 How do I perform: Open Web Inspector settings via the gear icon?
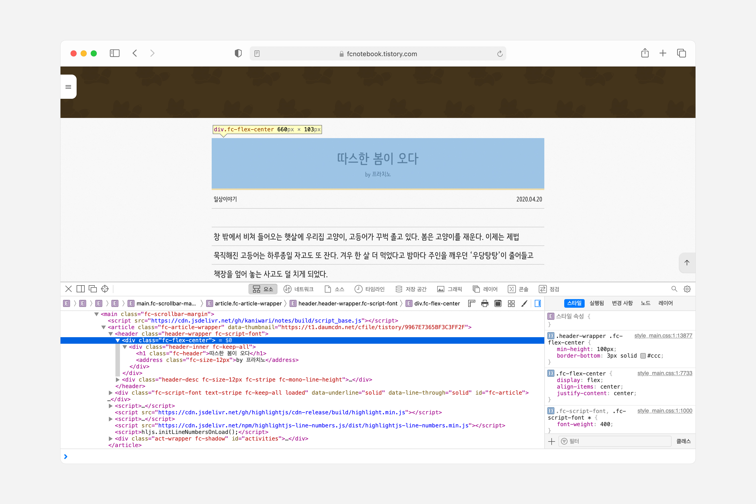point(687,289)
